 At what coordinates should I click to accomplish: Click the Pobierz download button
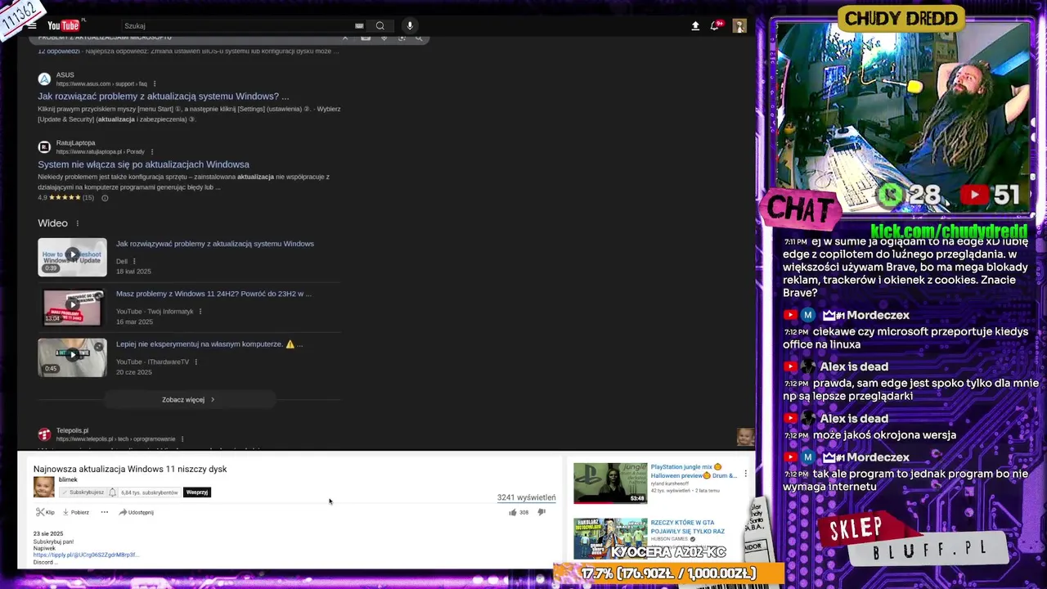[75, 512]
